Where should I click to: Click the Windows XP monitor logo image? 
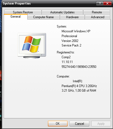32,46
